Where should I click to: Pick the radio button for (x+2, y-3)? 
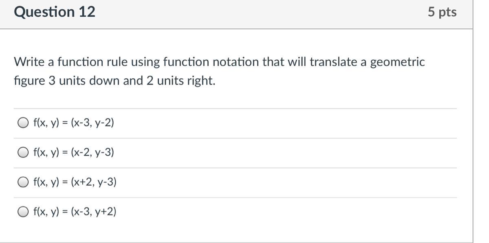[23, 182]
